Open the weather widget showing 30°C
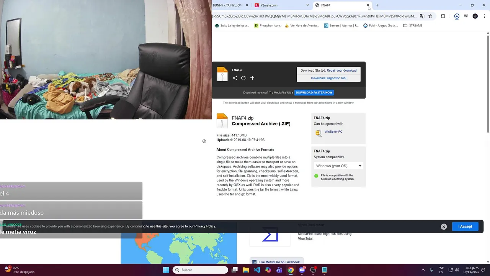The image size is (490, 276). coord(20,270)
